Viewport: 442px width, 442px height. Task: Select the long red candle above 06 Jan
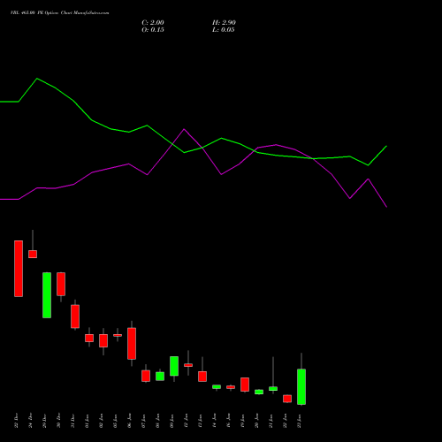(x=132, y=343)
